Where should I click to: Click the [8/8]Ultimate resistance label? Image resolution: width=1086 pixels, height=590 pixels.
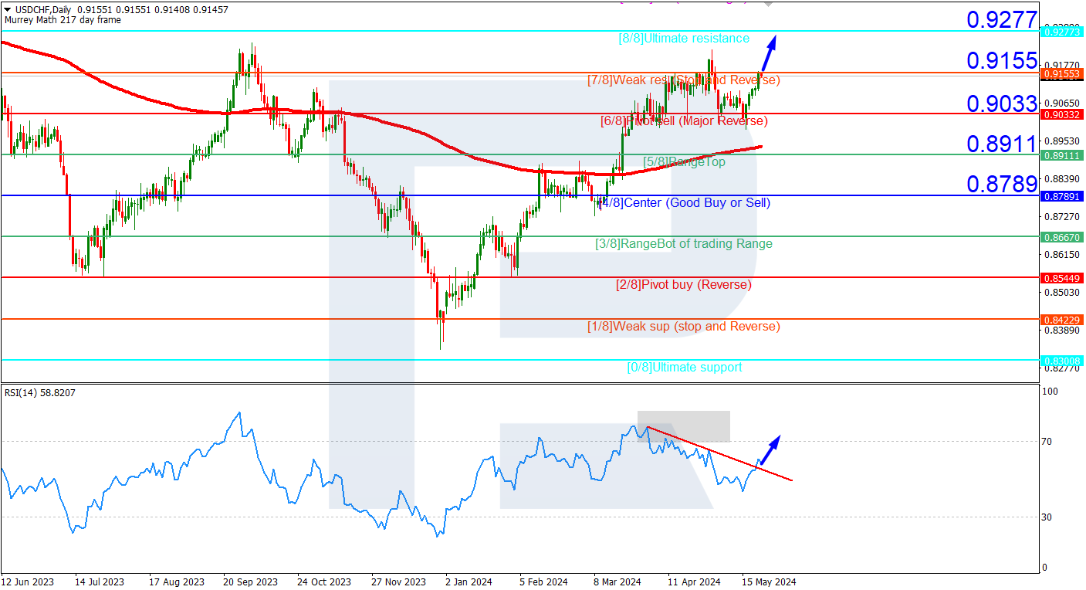tap(684, 39)
